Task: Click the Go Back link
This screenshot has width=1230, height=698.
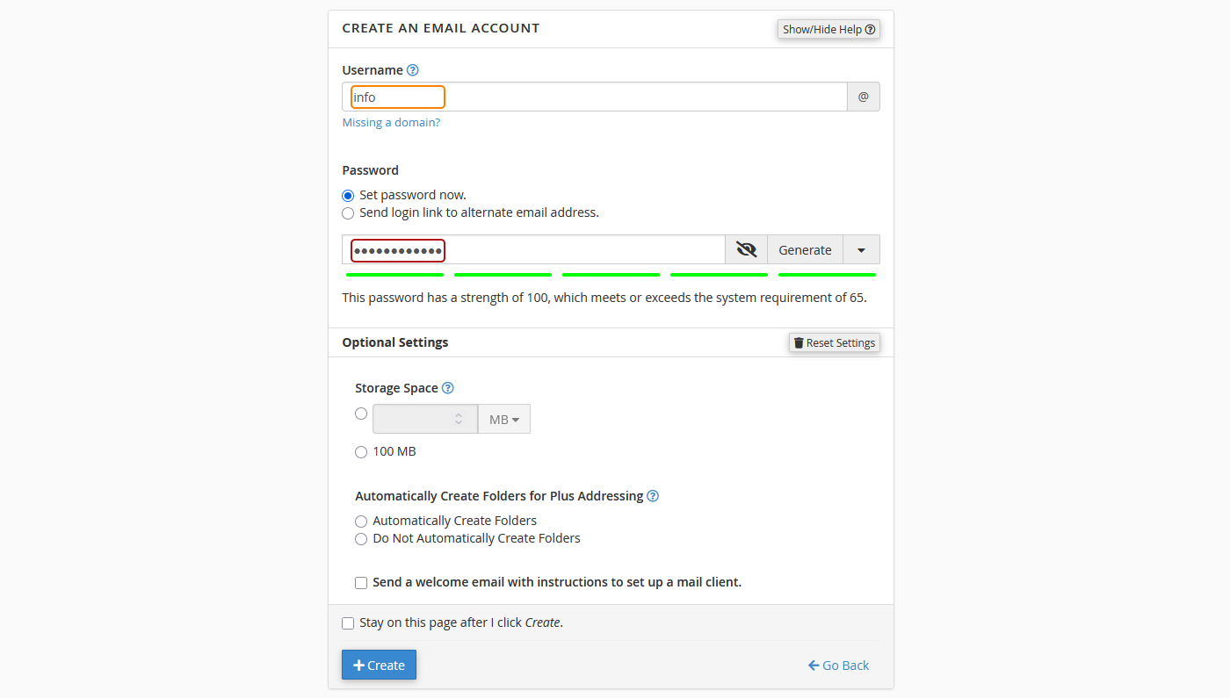Action: pos(838,666)
